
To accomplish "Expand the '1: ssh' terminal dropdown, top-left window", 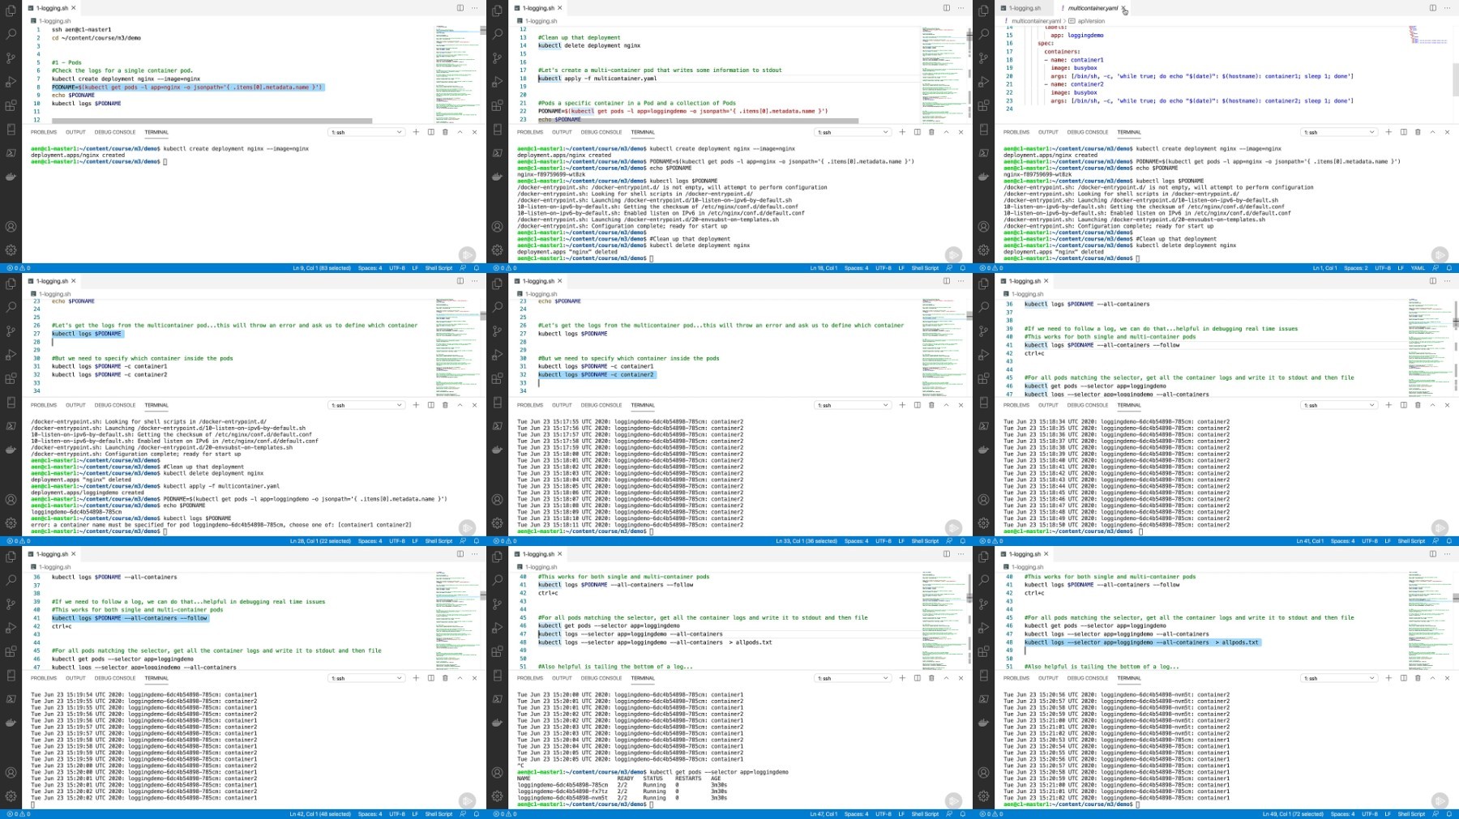I will click(366, 132).
